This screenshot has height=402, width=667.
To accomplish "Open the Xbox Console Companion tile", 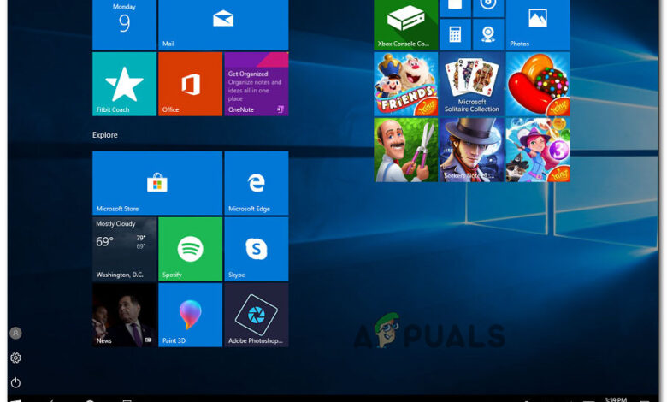I will (x=406, y=25).
